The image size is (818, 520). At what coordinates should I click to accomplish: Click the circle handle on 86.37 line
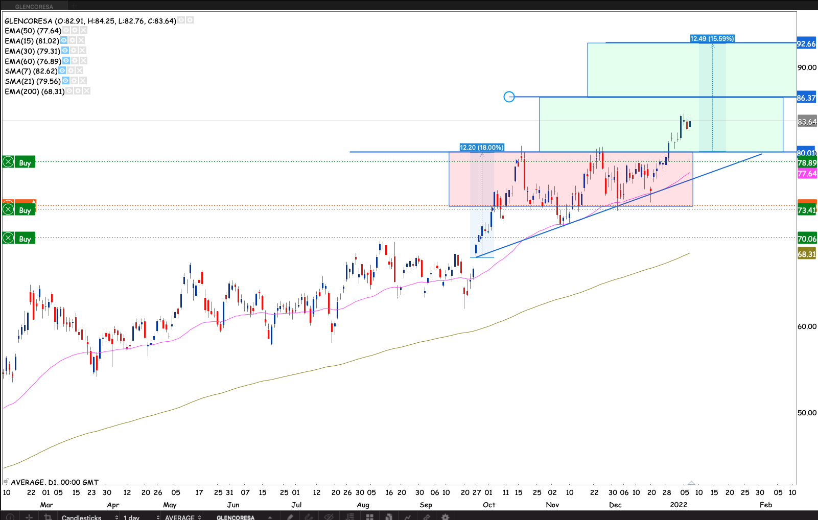(x=509, y=97)
